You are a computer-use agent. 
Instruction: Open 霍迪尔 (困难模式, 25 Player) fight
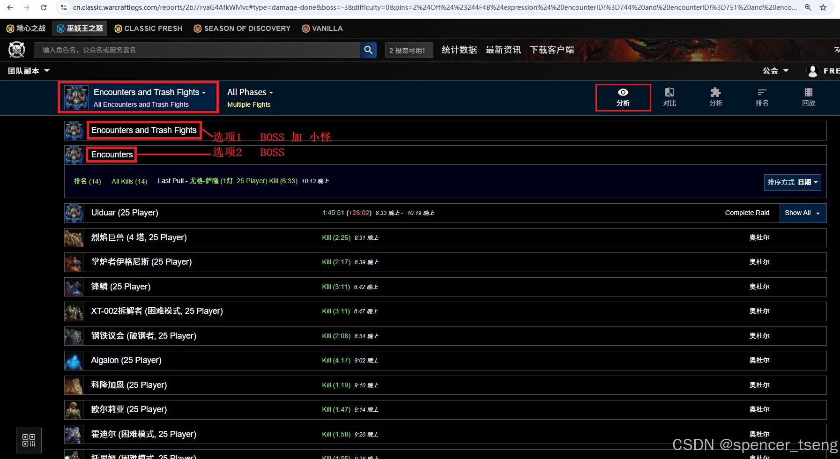[144, 434]
